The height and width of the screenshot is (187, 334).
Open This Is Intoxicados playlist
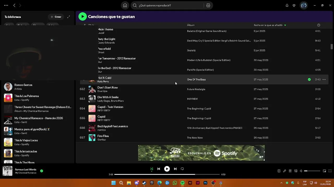38,153
